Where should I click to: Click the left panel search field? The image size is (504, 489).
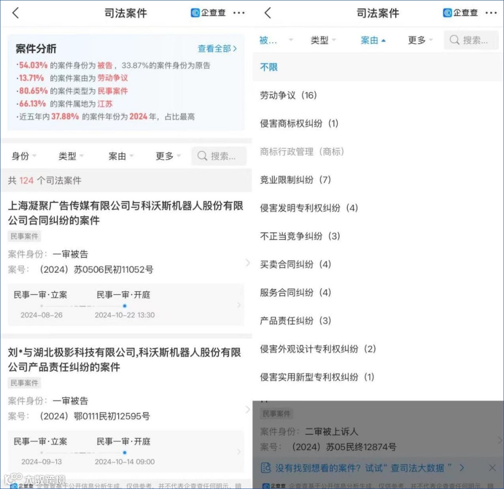219,156
